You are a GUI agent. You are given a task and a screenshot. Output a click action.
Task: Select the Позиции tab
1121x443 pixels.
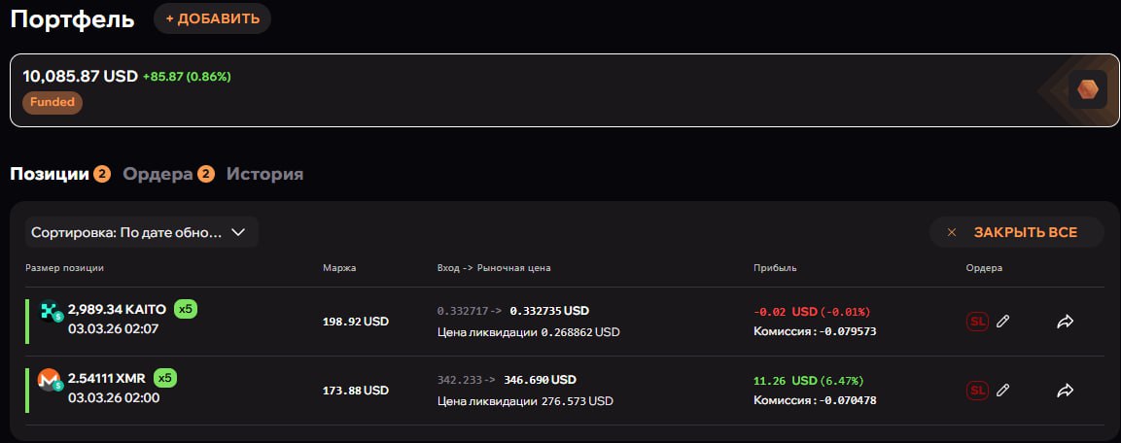click(x=50, y=174)
